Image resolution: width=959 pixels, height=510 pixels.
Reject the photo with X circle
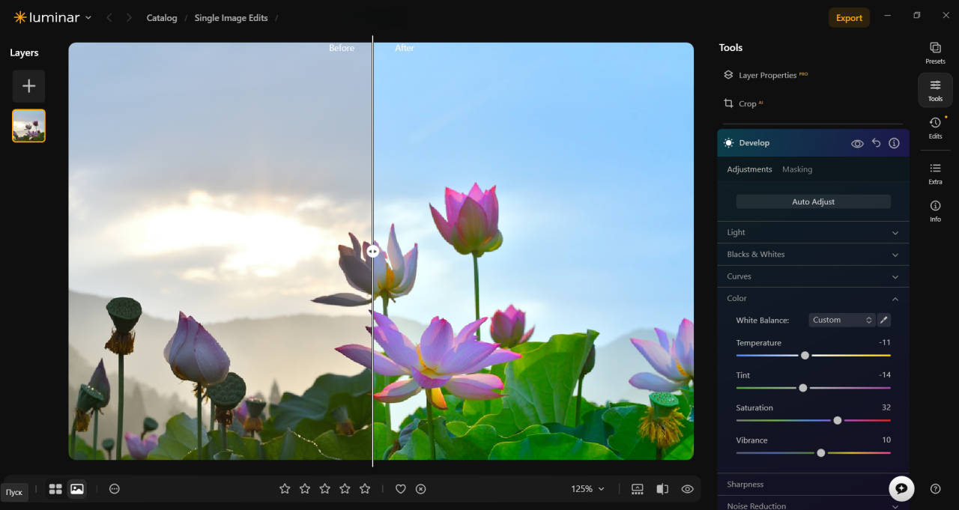pos(421,489)
